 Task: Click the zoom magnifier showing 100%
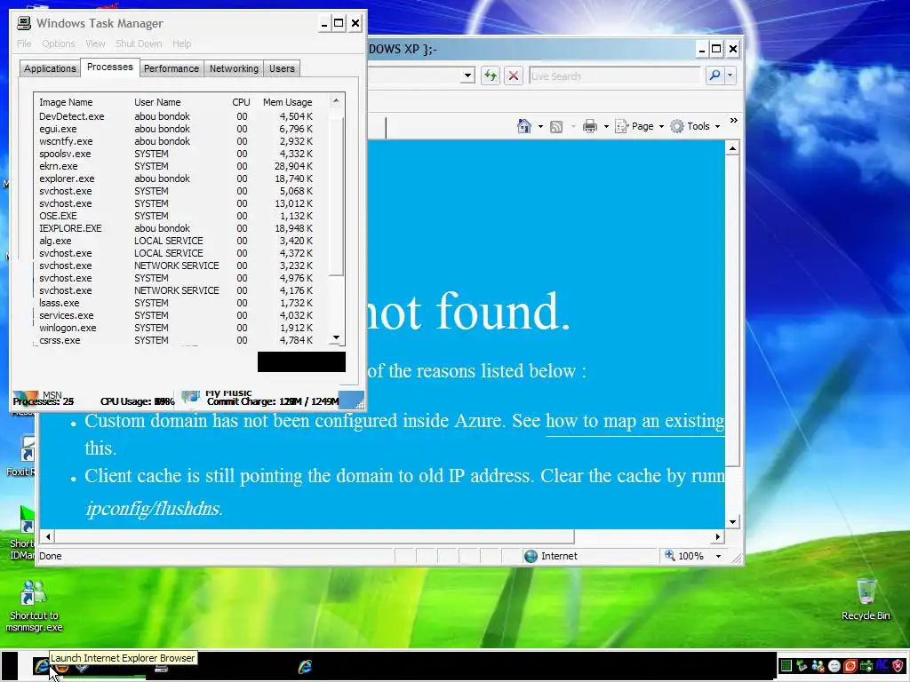point(670,556)
